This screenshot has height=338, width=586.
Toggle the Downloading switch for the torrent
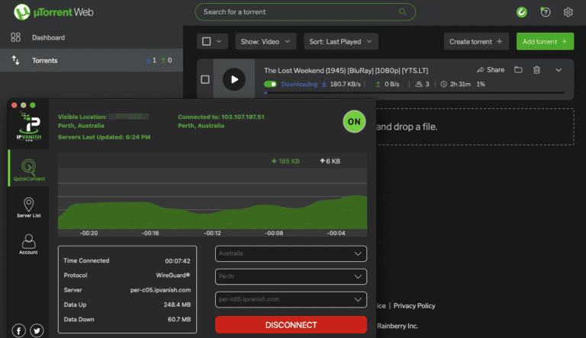[270, 84]
